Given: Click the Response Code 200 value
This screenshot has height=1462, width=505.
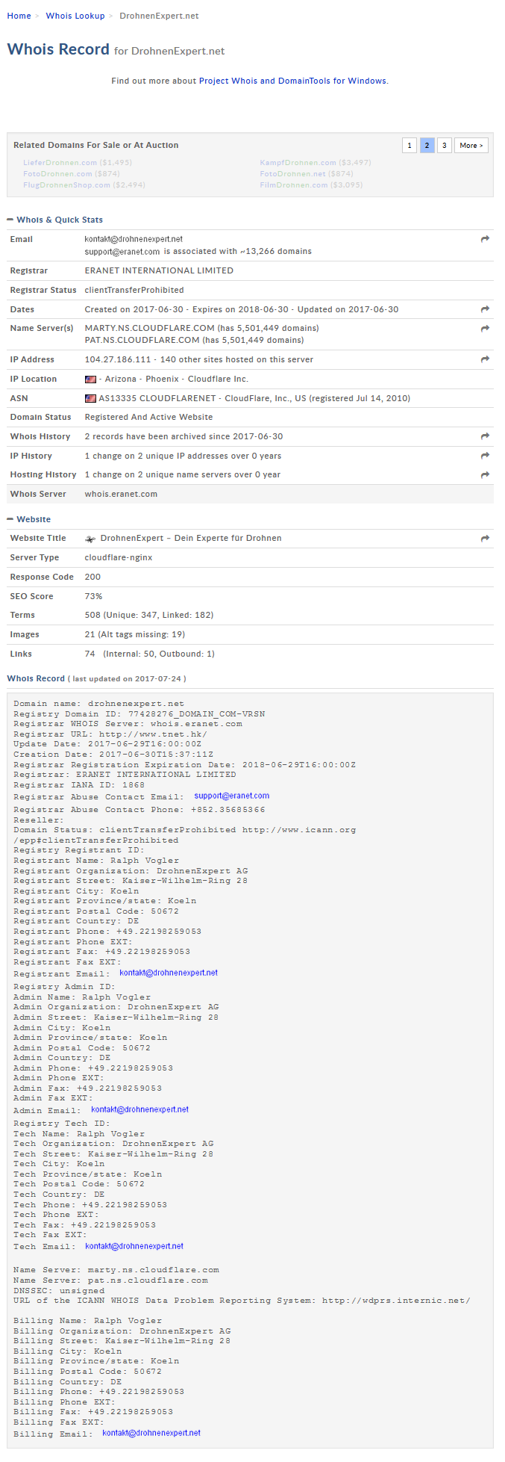Looking at the screenshot, I should point(92,577).
